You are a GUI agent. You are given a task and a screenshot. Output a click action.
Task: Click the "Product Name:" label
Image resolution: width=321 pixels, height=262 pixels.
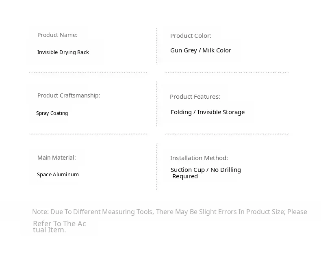tap(57, 35)
